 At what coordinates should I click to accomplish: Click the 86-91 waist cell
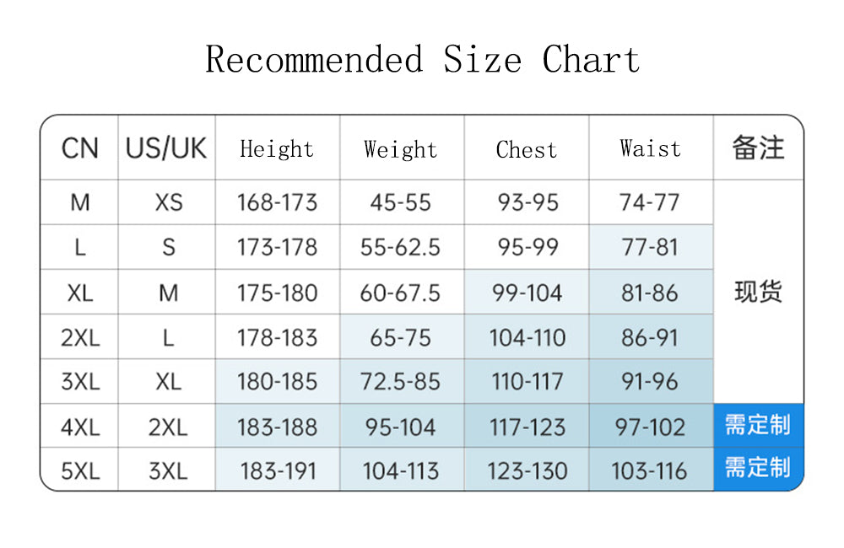click(x=650, y=337)
